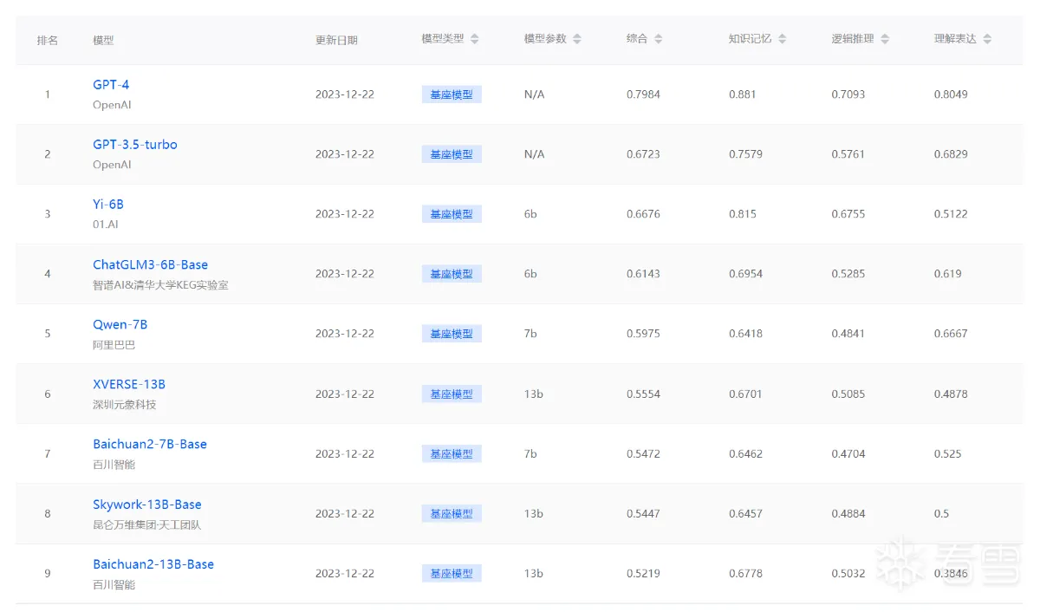Screen dimensions: 1040x612
Task: Sort by 理解表达 column arrows
Action: point(987,39)
